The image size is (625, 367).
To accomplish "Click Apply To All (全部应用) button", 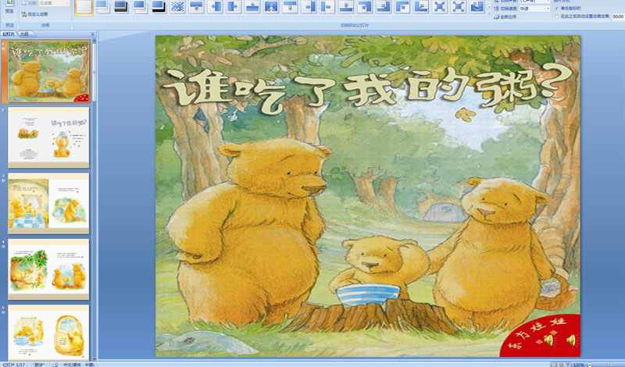I will click(x=505, y=16).
